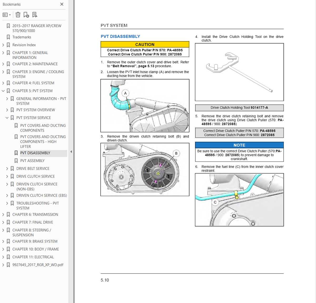This screenshot has height=303, width=316.
Task: Expand DRIVE CLUTCH SERVICE node
Action: 7,177
